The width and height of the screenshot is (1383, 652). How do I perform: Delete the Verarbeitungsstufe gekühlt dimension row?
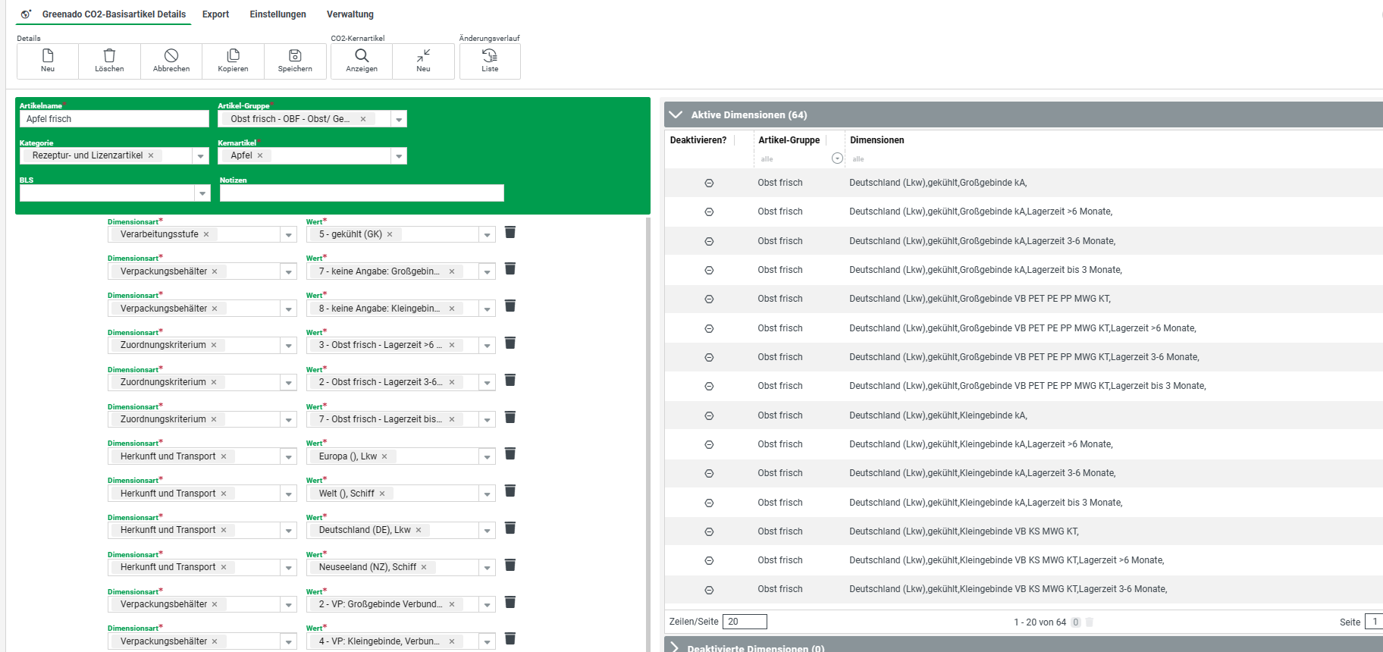(510, 232)
